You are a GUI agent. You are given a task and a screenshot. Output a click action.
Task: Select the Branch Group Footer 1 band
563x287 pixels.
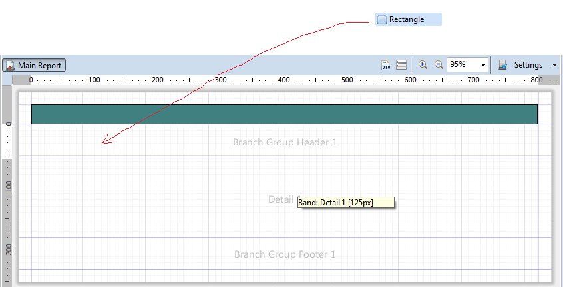285,254
